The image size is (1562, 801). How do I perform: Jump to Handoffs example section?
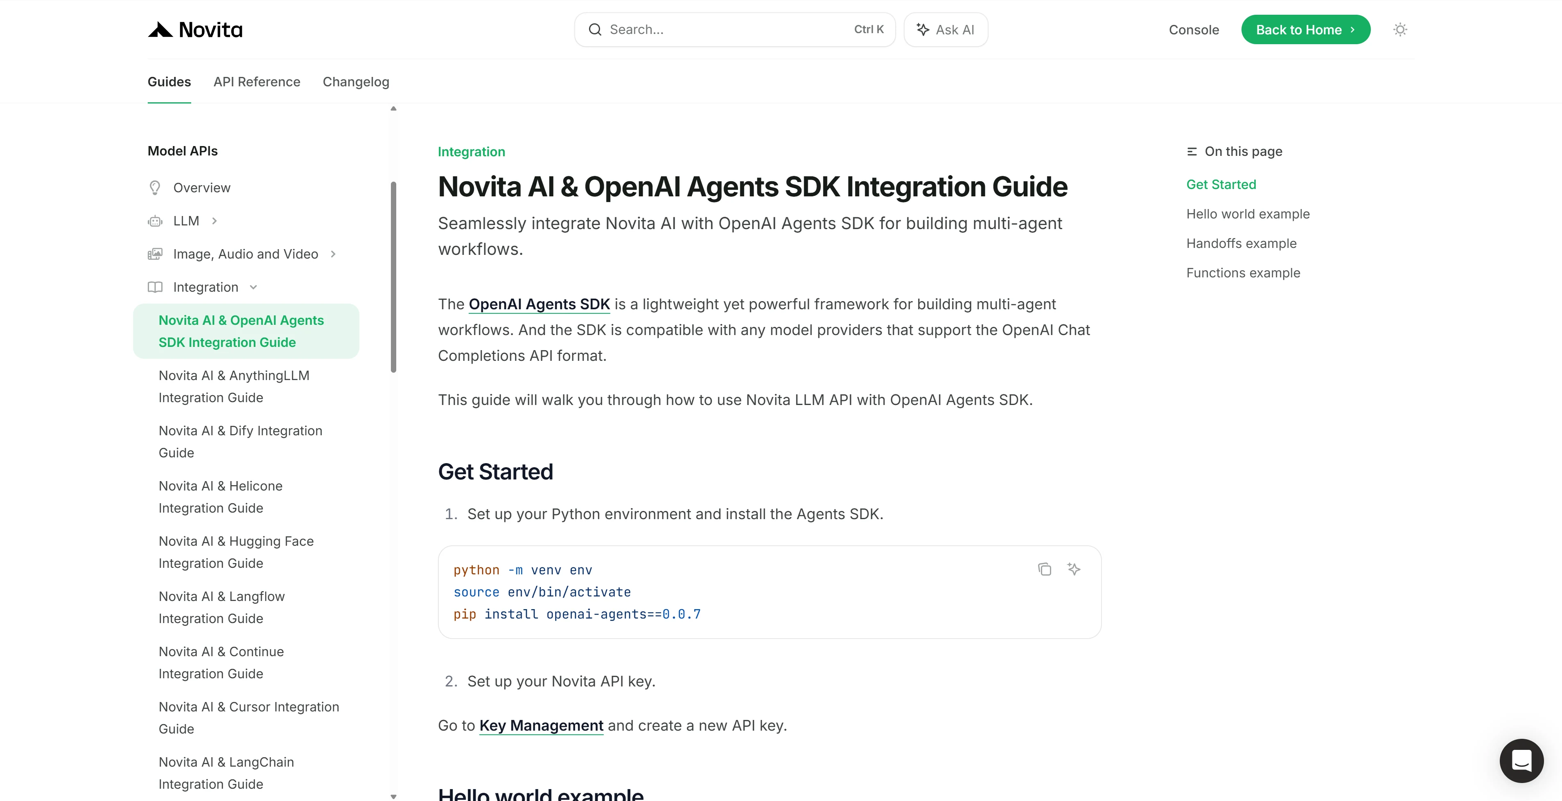coord(1241,243)
